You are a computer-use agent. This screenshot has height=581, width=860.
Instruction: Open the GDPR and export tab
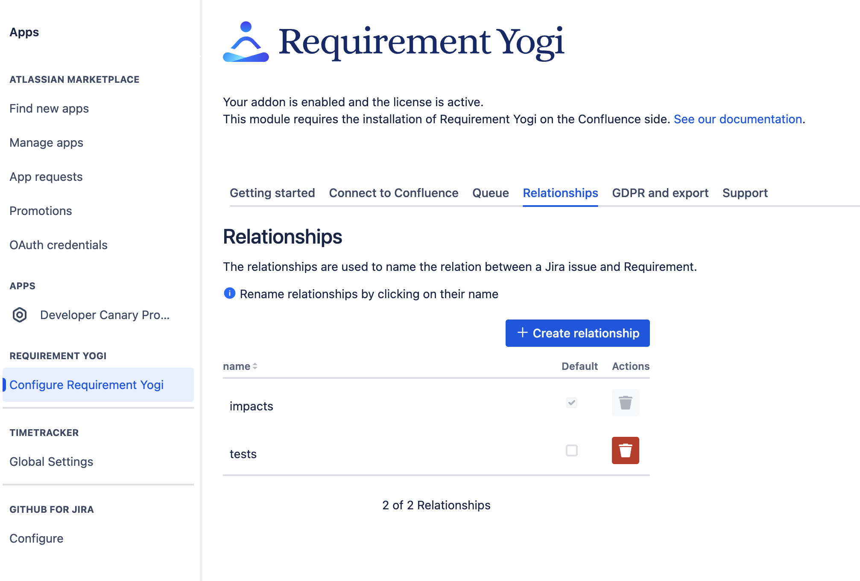coord(660,193)
